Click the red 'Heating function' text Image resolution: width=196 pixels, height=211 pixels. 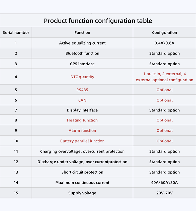[82, 120]
